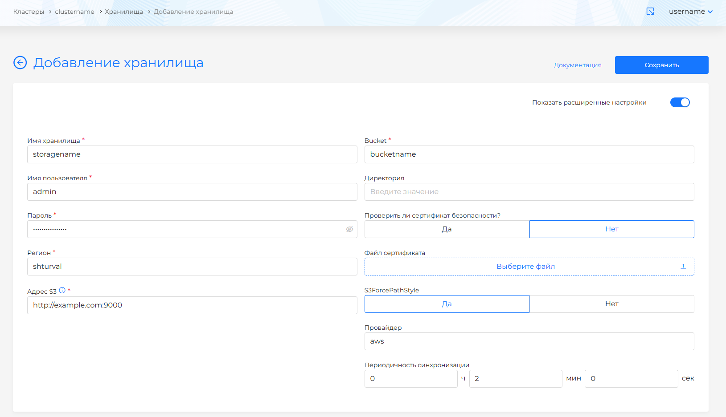The height and width of the screenshot is (417, 726).
Task: Click the Bucket name field
Action: click(529, 154)
